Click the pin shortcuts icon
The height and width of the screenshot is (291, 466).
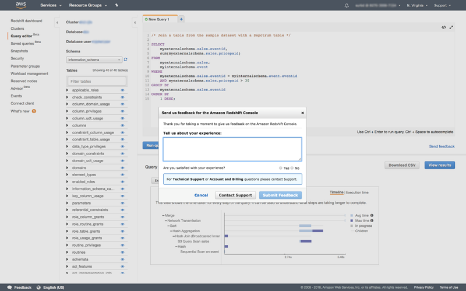pyautogui.click(x=116, y=5)
